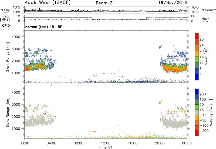Click the "-50" tick on Velocity colorbar
Viewport: 216px width, 149px height.
(203, 120)
